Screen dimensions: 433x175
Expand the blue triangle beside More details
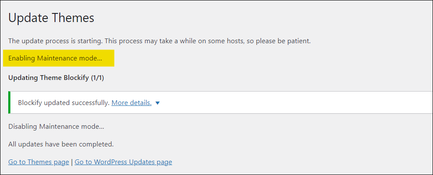(x=158, y=103)
